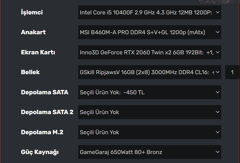The height and width of the screenshot is (163, 240).
Task: Click the Ekran Kartı dropdown arrow icon
Action: tap(217, 52)
